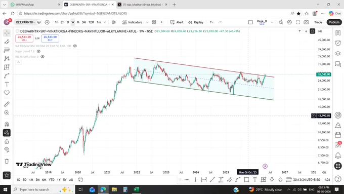Select the W weekly timeframe
The image size is (344, 194).
(73, 22)
